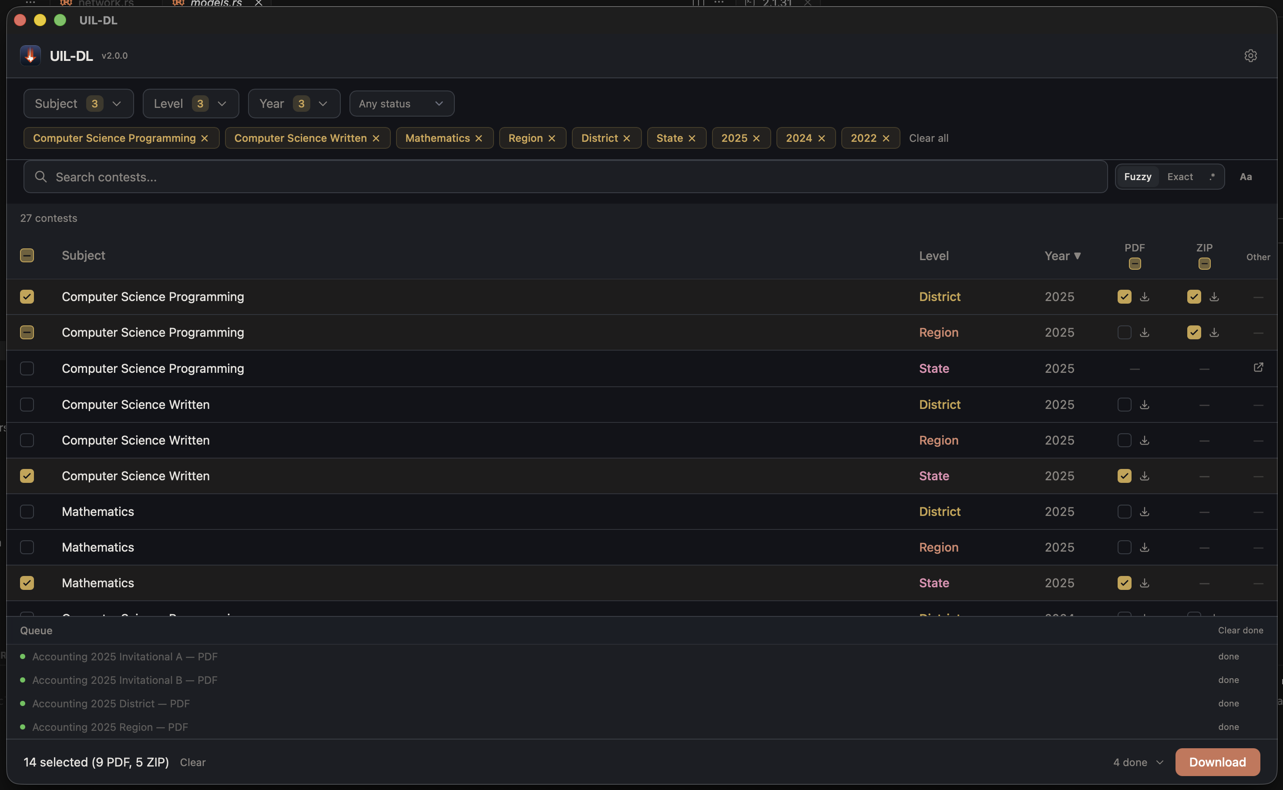Expand the Any status dropdown

[x=401, y=104]
